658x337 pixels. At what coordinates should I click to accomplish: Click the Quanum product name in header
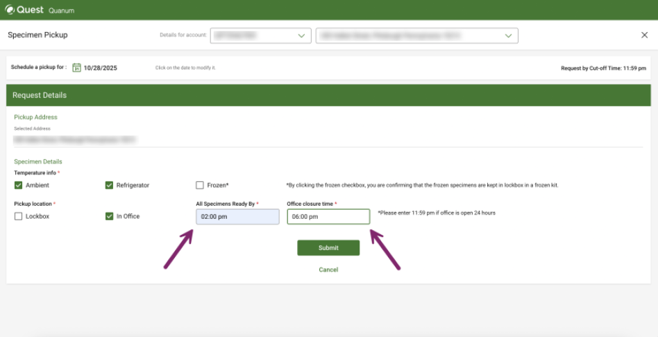pyautogui.click(x=61, y=11)
